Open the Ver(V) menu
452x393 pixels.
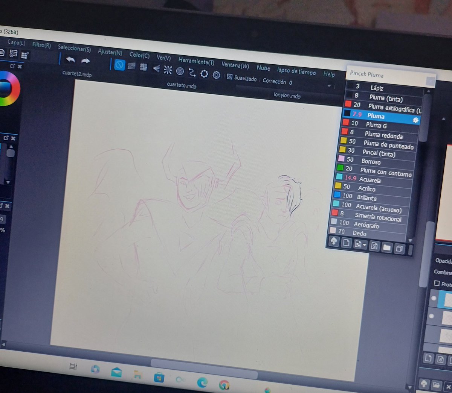(163, 58)
